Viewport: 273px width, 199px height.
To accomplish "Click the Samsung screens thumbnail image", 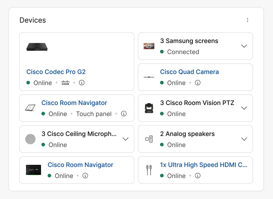I will [x=149, y=46].
